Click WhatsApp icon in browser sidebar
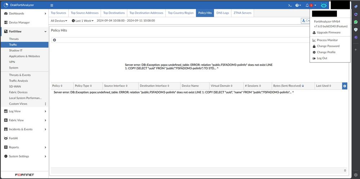The image size is (360, 179). click(x=356, y=22)
